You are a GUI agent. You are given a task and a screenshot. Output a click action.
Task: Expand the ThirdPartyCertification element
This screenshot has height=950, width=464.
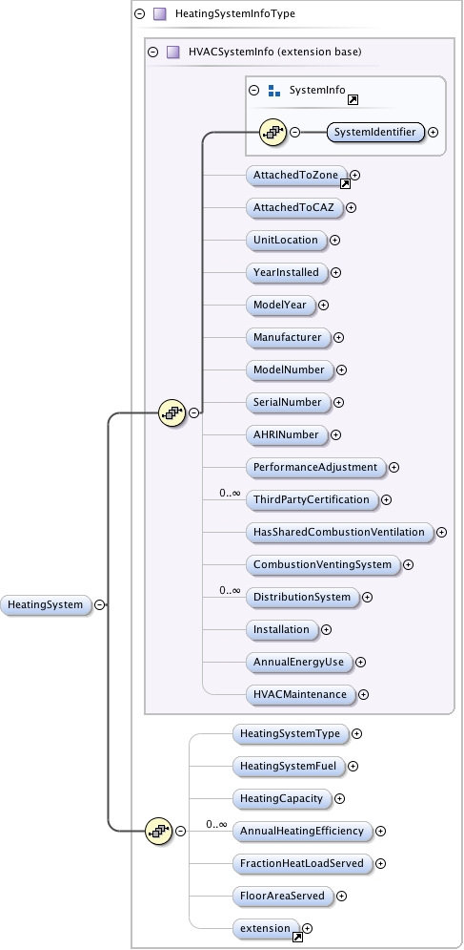(x=386, y=500)
